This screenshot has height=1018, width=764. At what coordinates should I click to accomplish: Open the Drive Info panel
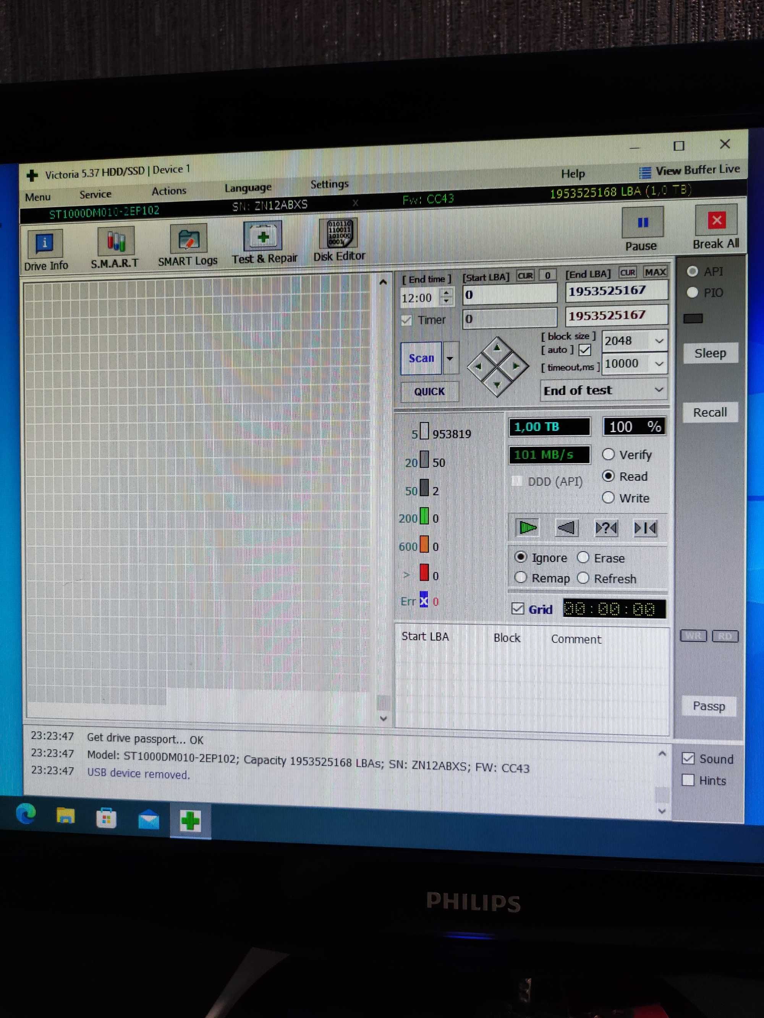[x=45, y=243]
